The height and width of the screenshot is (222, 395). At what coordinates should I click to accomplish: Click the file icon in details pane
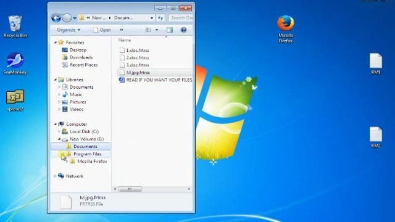point(65,202)
